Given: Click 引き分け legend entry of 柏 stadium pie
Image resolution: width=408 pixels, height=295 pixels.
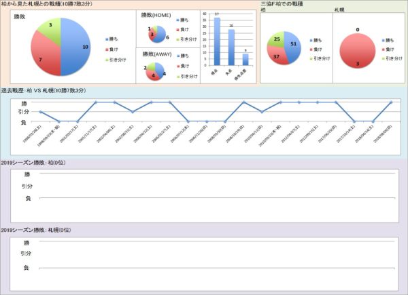Looking at the screenshot, I should [x=320, y=58].
